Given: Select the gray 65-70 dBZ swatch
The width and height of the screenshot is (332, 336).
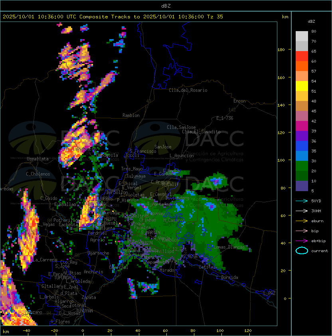Looking at the screenshot, I should pyautogui.click(x=302, y=46).
